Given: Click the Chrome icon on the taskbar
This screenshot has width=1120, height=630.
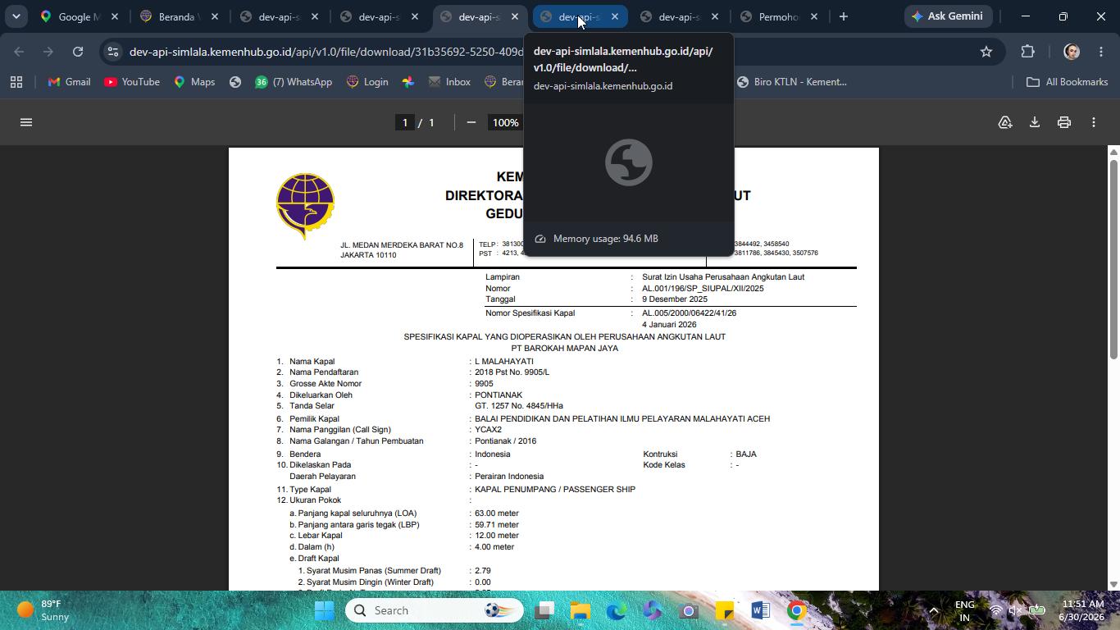Looking at the screenshot, I should coord(796,610).
